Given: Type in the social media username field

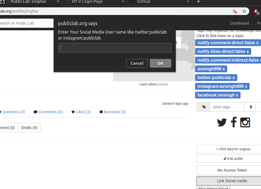Looking at the screenshot, I should pos(114,47).
